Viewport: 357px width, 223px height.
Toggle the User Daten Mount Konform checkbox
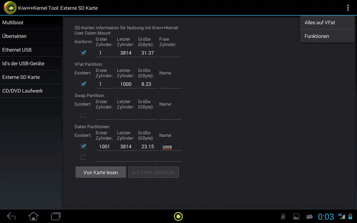[x=83, y=53]
